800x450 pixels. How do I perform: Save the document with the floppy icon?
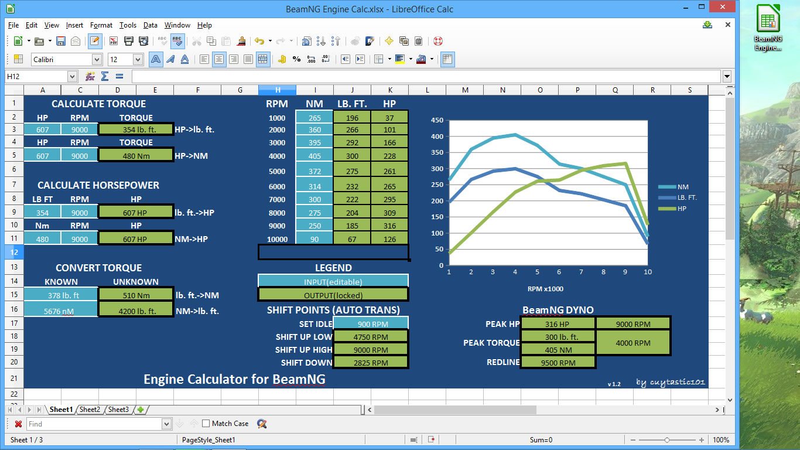tap(61, 41)
